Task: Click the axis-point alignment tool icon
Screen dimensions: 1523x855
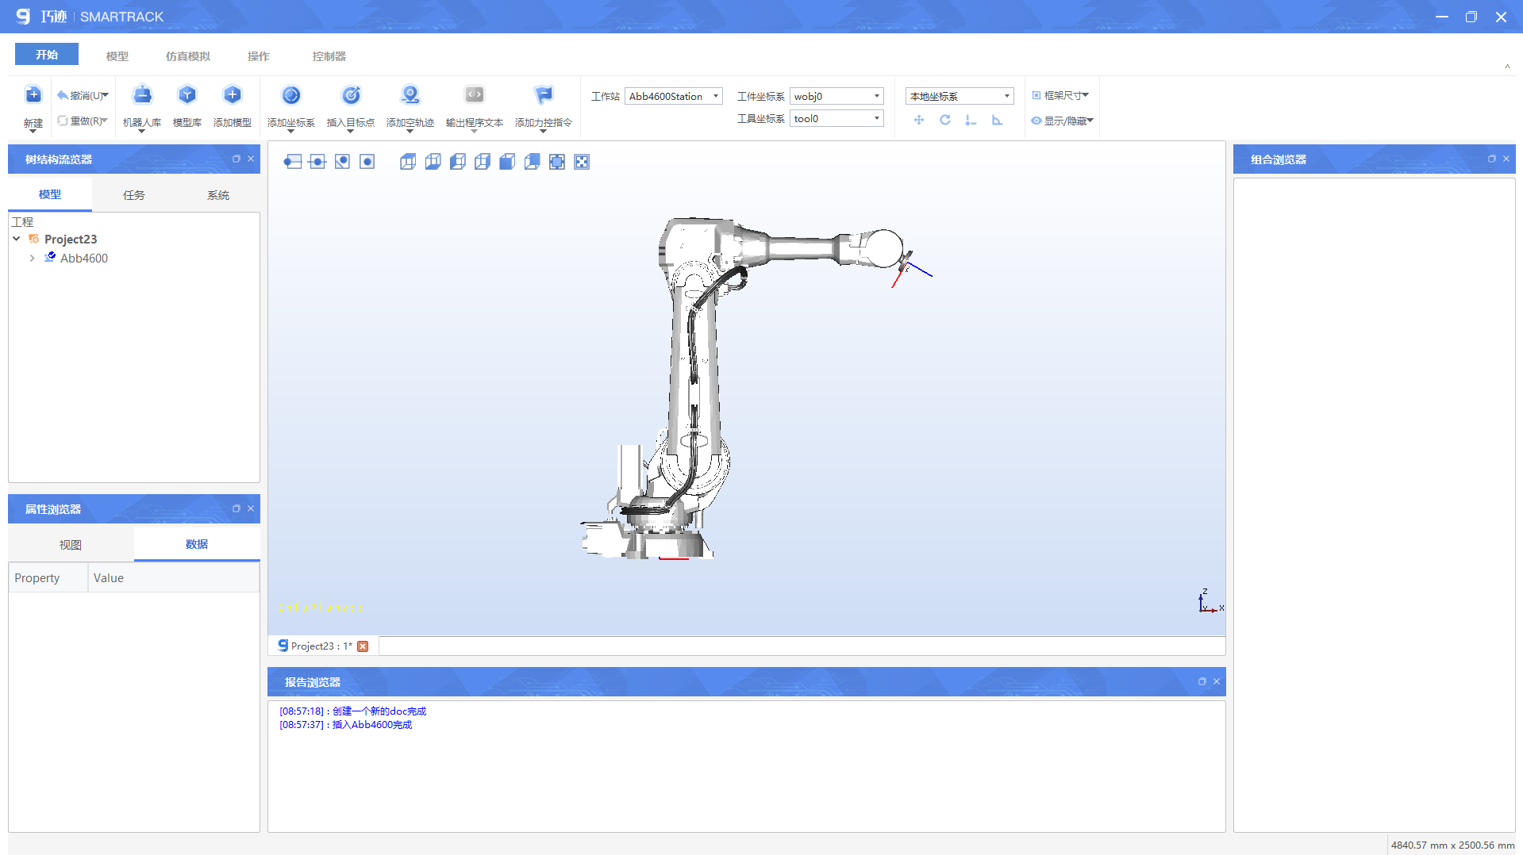Action: tap(971, 120)
